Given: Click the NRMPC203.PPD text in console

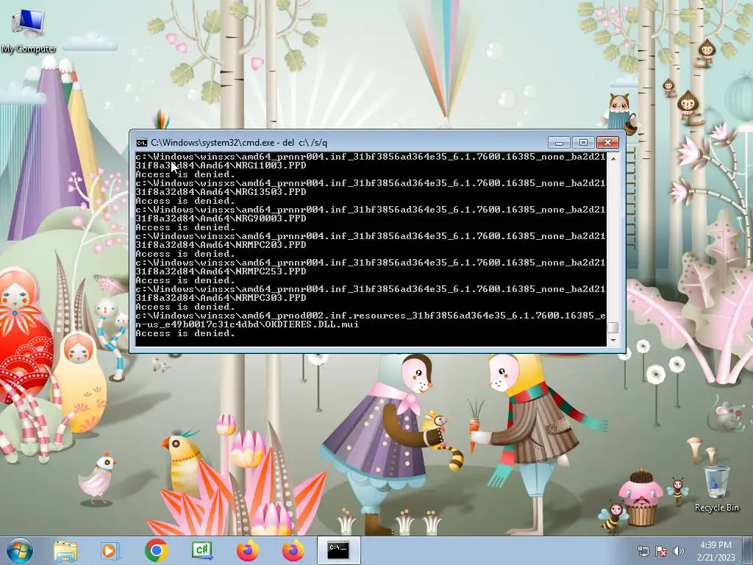Looking at the screenshot, I should tap(271, 244).
